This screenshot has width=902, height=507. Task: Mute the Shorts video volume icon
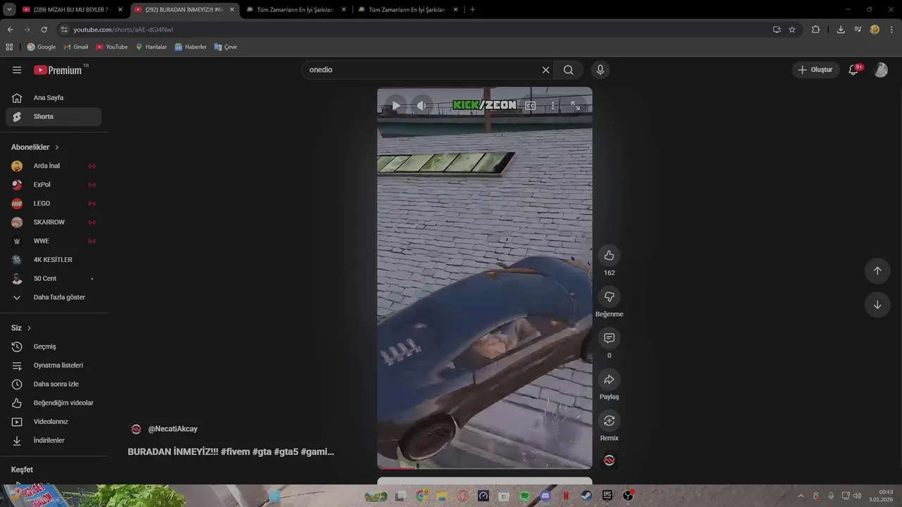point(421,106)
